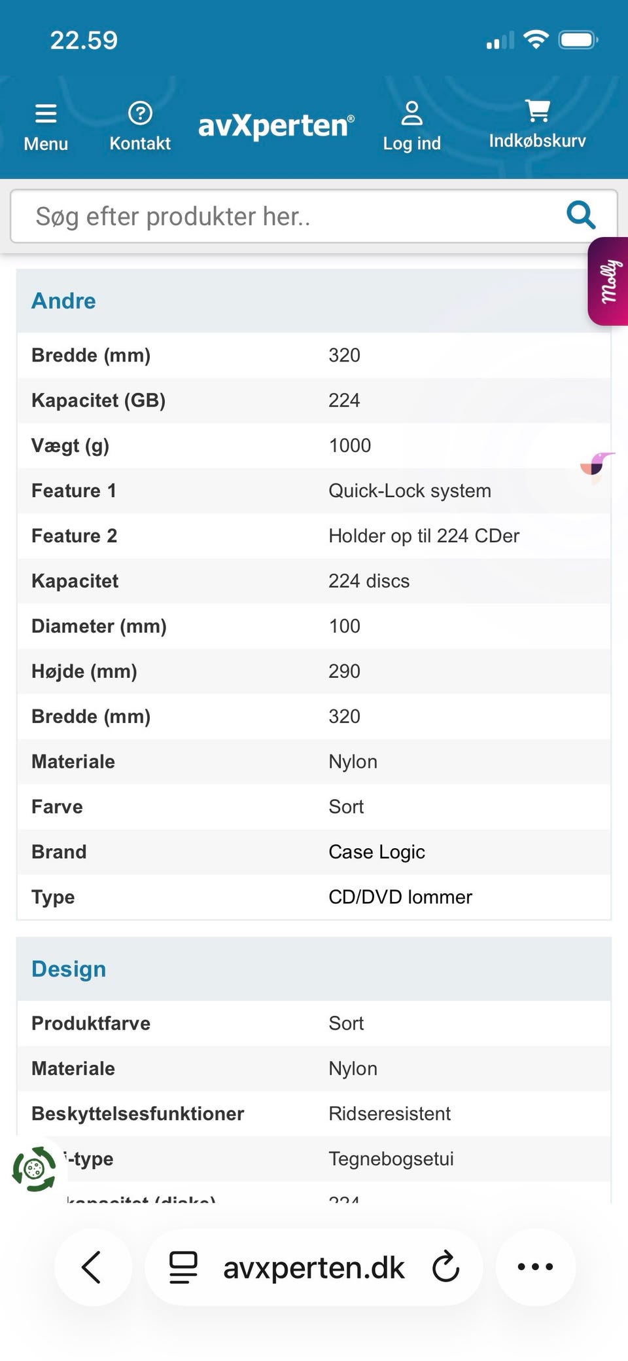This screenshot has height=1361, width=628.
Task: Tap the Quick-Lock system feature value
Action: click(x=410, y=491)
